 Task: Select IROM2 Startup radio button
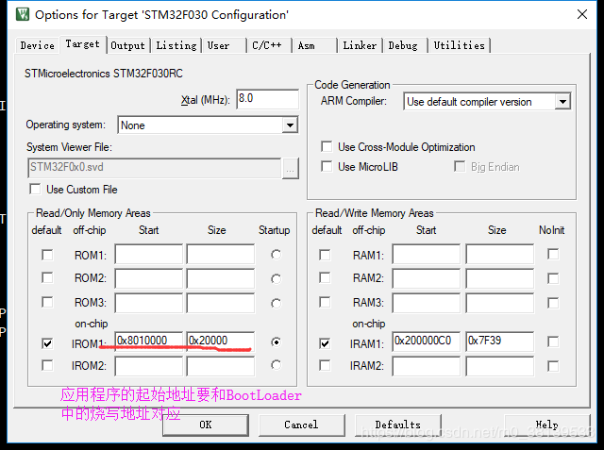[276, 365]
